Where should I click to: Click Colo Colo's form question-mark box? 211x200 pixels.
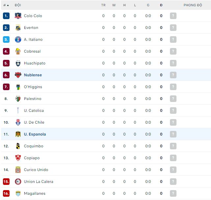pyautogui.click(x=173, y=16)
